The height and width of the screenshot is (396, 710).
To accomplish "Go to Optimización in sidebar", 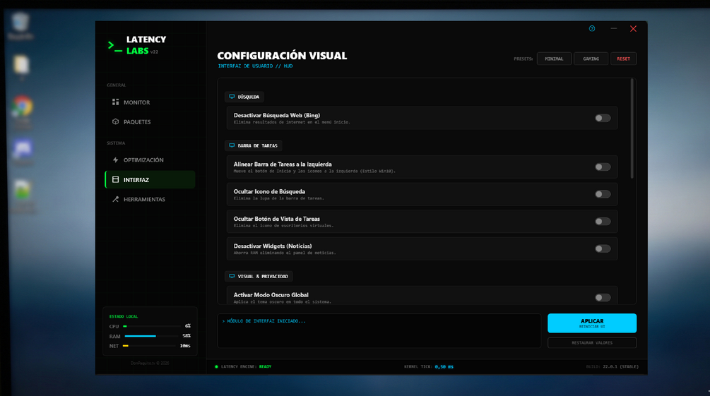I will click(150, 160).
